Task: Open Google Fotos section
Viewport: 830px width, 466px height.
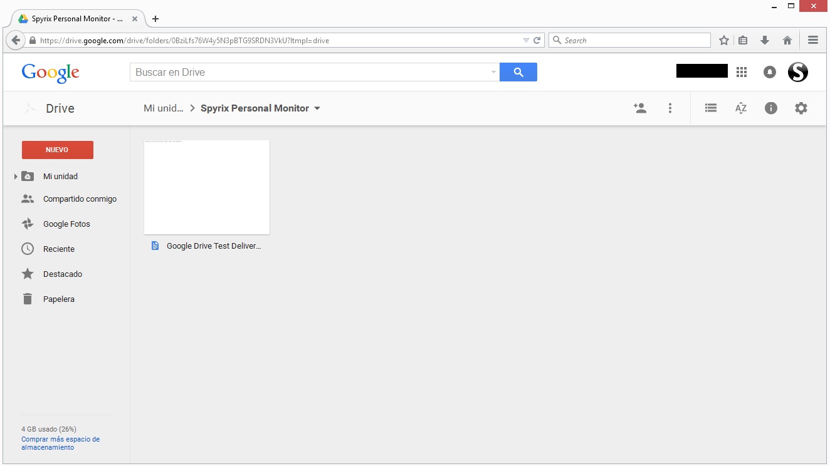Action: [x=66, y=224]
